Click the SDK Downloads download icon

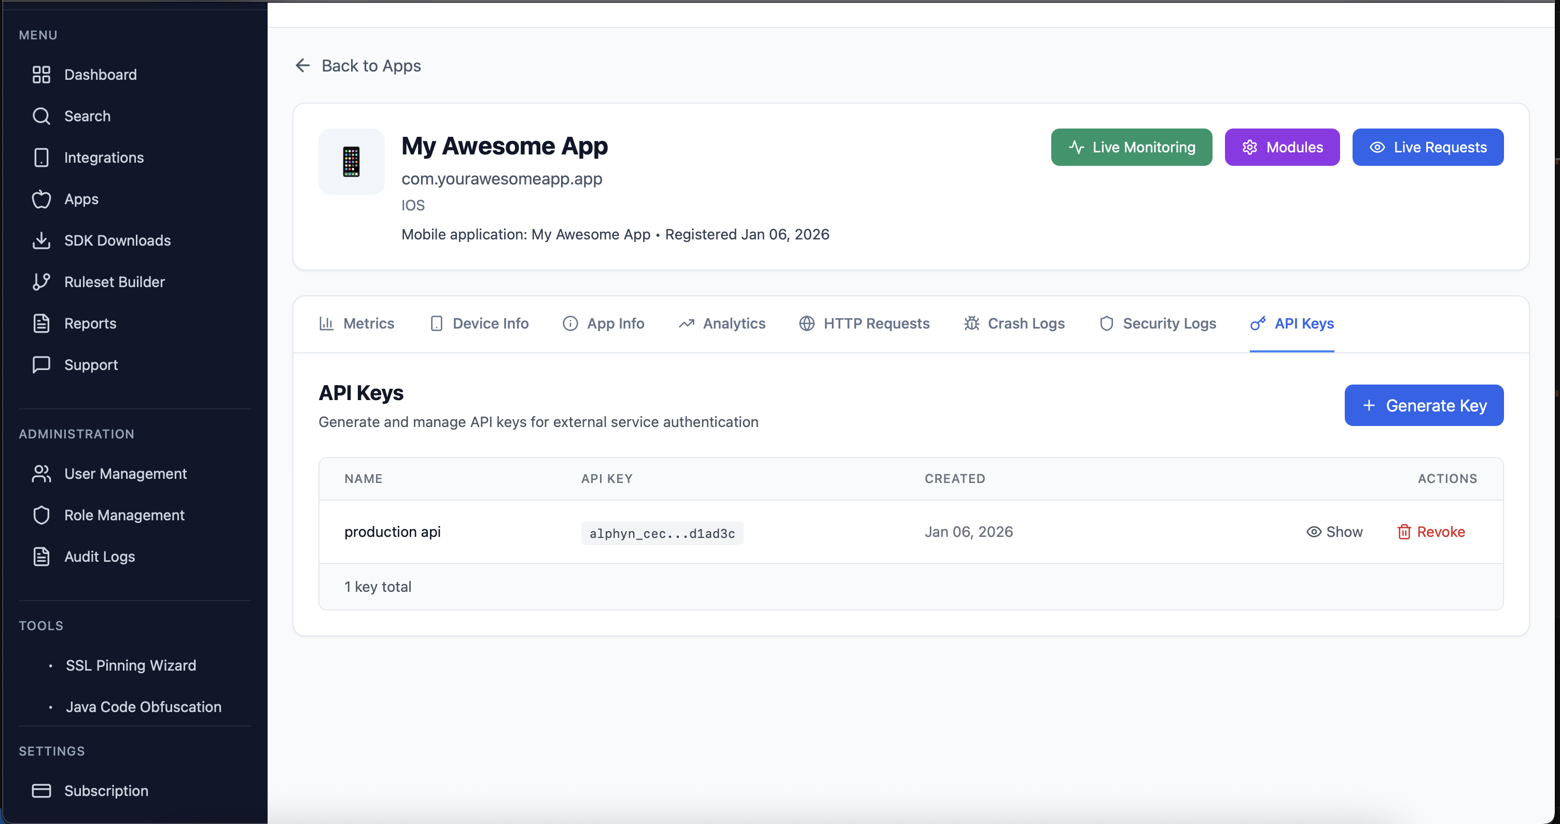point(41,240)
